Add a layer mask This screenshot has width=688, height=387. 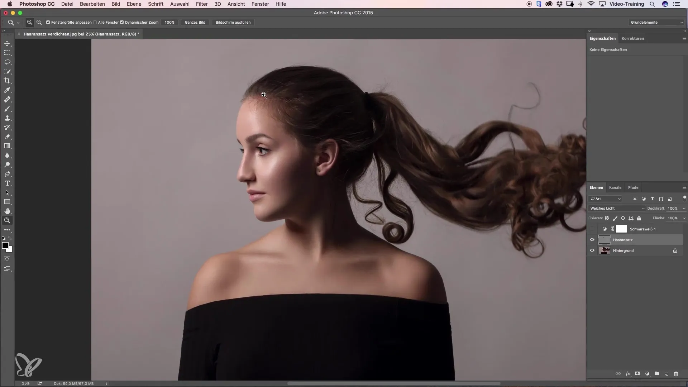(x=637, y=373)
